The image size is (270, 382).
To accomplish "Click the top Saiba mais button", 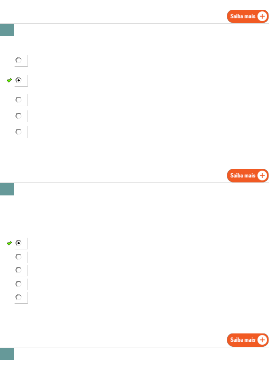I will pos(248,16).
